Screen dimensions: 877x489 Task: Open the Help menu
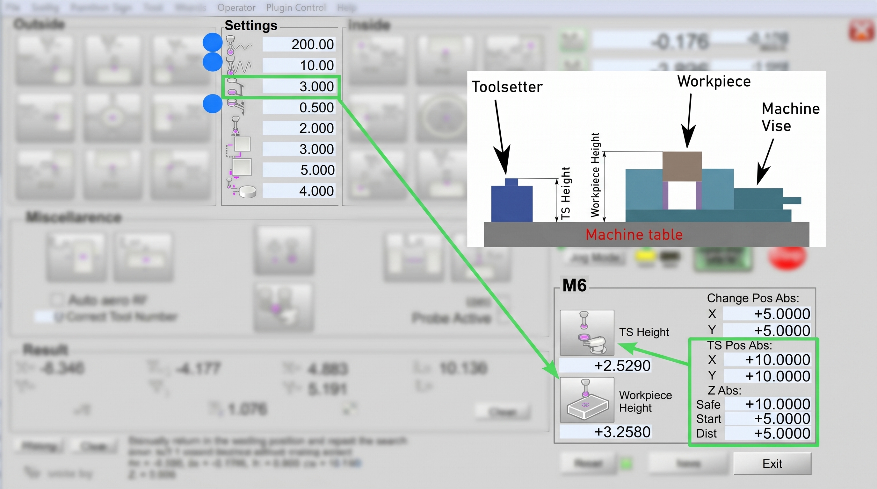(346, 7)
